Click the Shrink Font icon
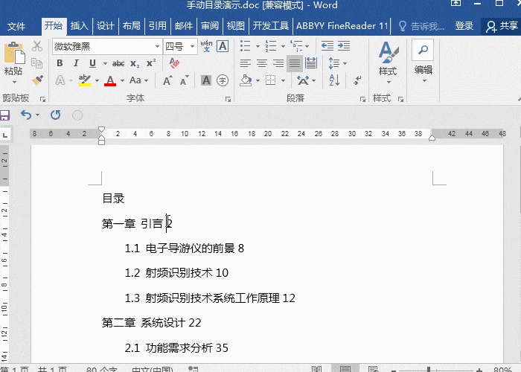The image size is (521, 372). [x=184, y=80]
